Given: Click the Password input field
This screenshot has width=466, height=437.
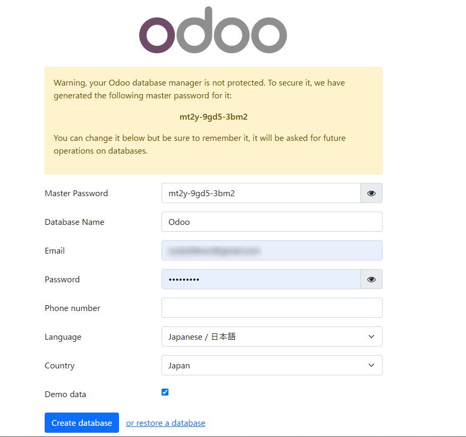Looking at the screenshot, I should pyautogui.click(x=261, y=280).
